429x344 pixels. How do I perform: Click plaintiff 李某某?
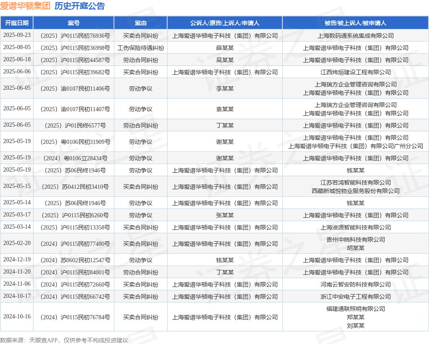click(225, 89)
